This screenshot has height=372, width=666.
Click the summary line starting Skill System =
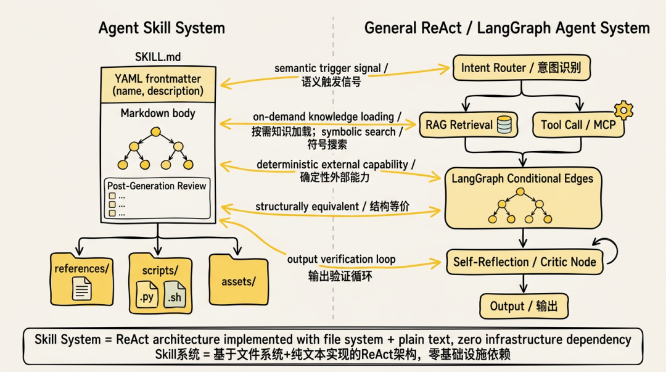click(x=332, y=340)
